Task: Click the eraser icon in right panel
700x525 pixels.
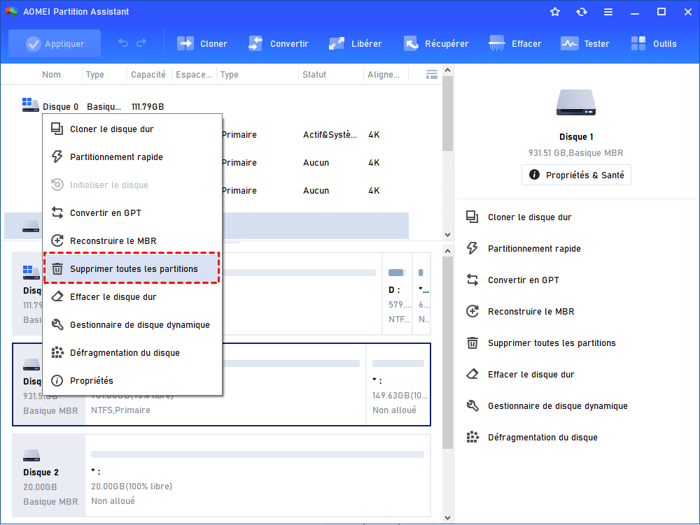Action: (x=472, y=374)
